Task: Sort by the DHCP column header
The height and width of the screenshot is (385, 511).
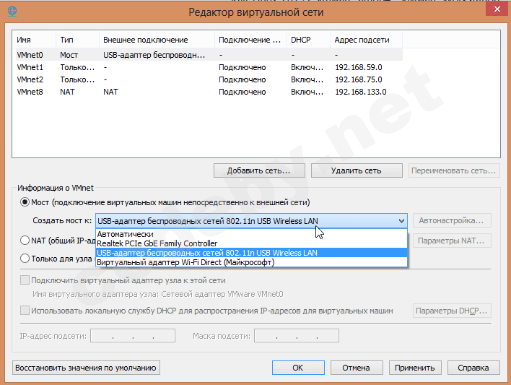Action: click(309, 40)
